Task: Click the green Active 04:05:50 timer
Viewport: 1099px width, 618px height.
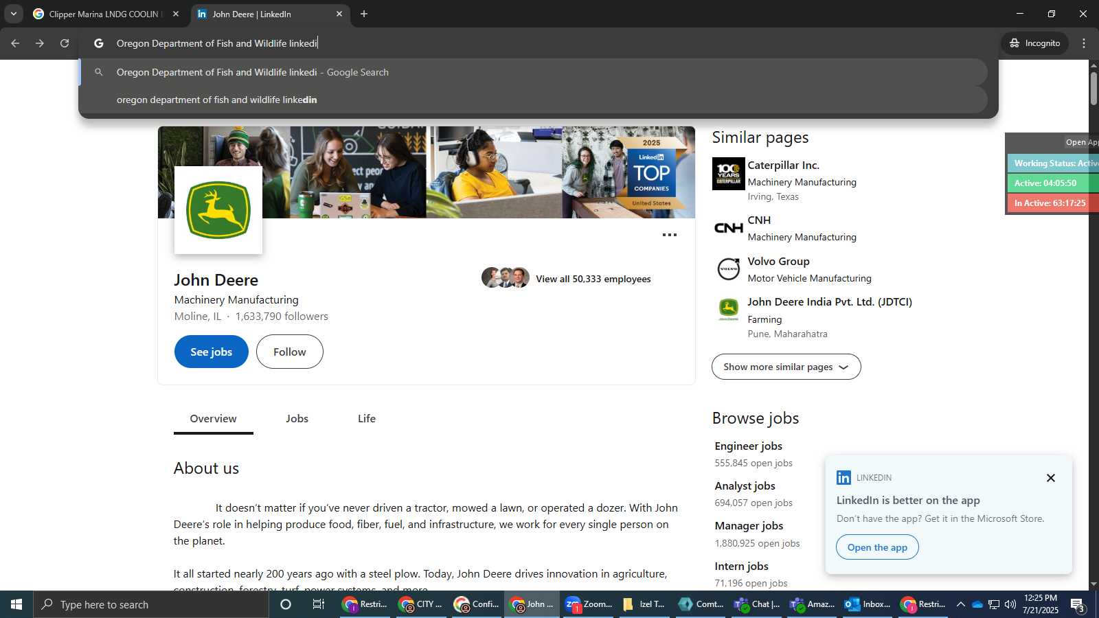Action: pyautogui.click(x=1054, y=183)
